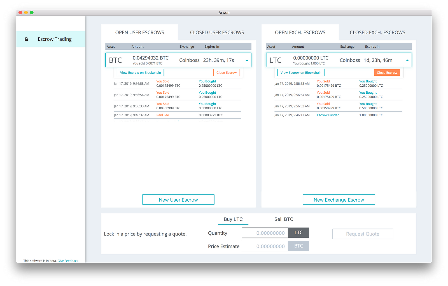Switch to Open User Escrows tab
The height and width of the screenshot is (286, 448).
pos(140,33)
